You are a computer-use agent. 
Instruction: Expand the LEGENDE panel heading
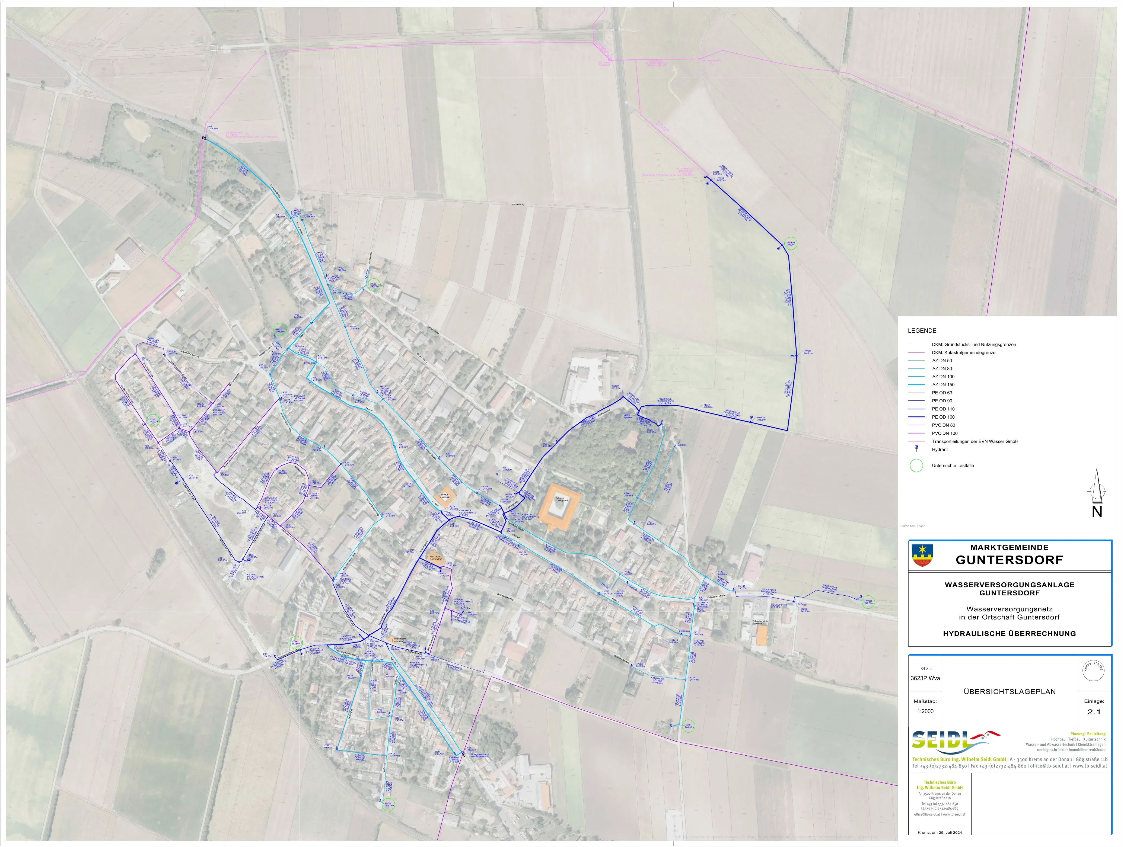coord(922,330)
